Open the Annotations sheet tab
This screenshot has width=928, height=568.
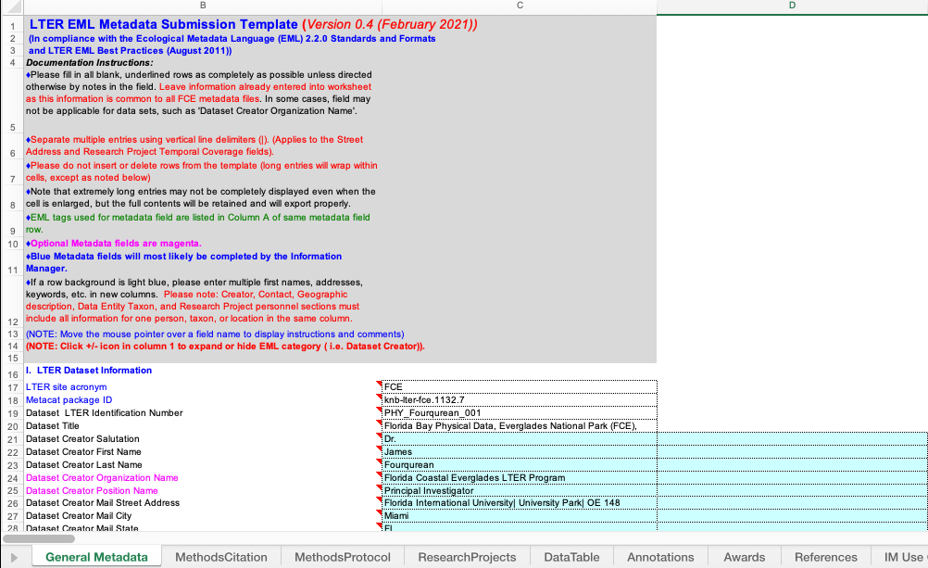point(660,557)
